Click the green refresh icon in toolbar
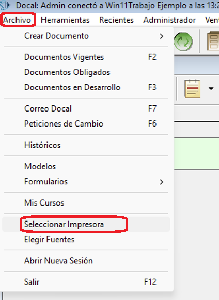The height and width of the screenshot is (300, 219). [183, 41]
